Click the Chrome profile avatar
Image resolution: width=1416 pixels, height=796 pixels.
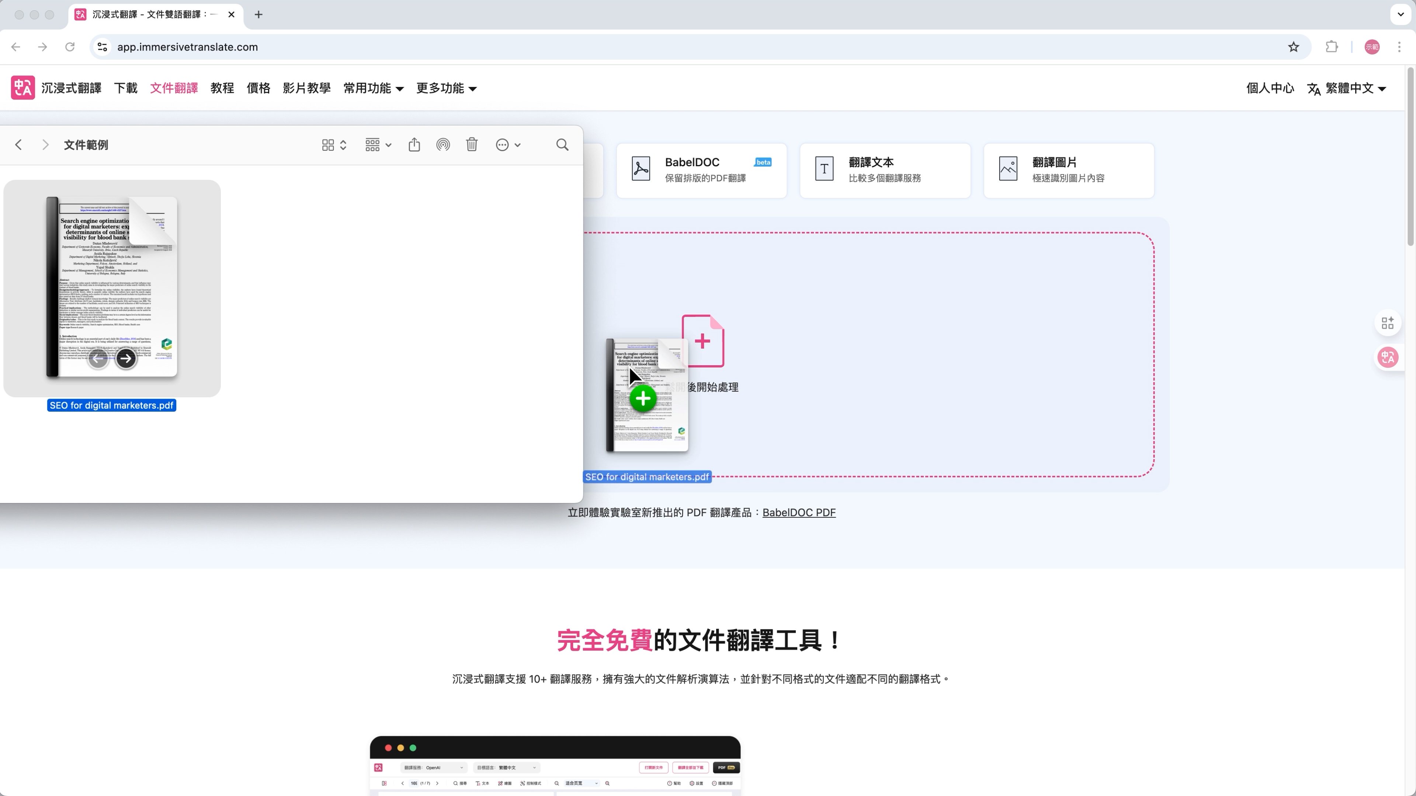point(1372,47)
